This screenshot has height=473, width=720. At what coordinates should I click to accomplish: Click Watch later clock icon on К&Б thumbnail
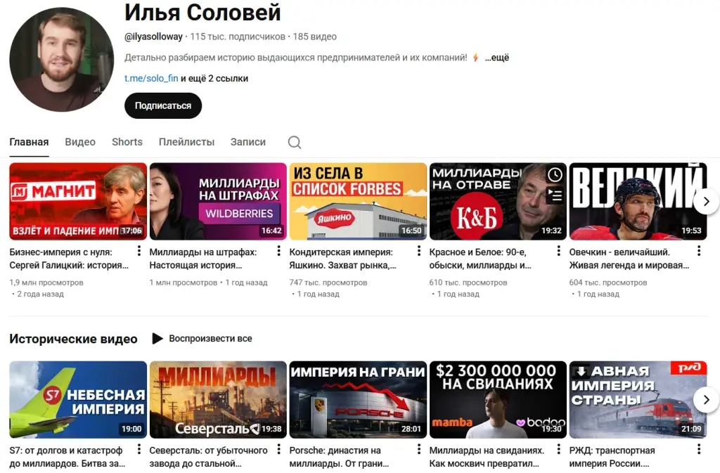tap(555, 174)
